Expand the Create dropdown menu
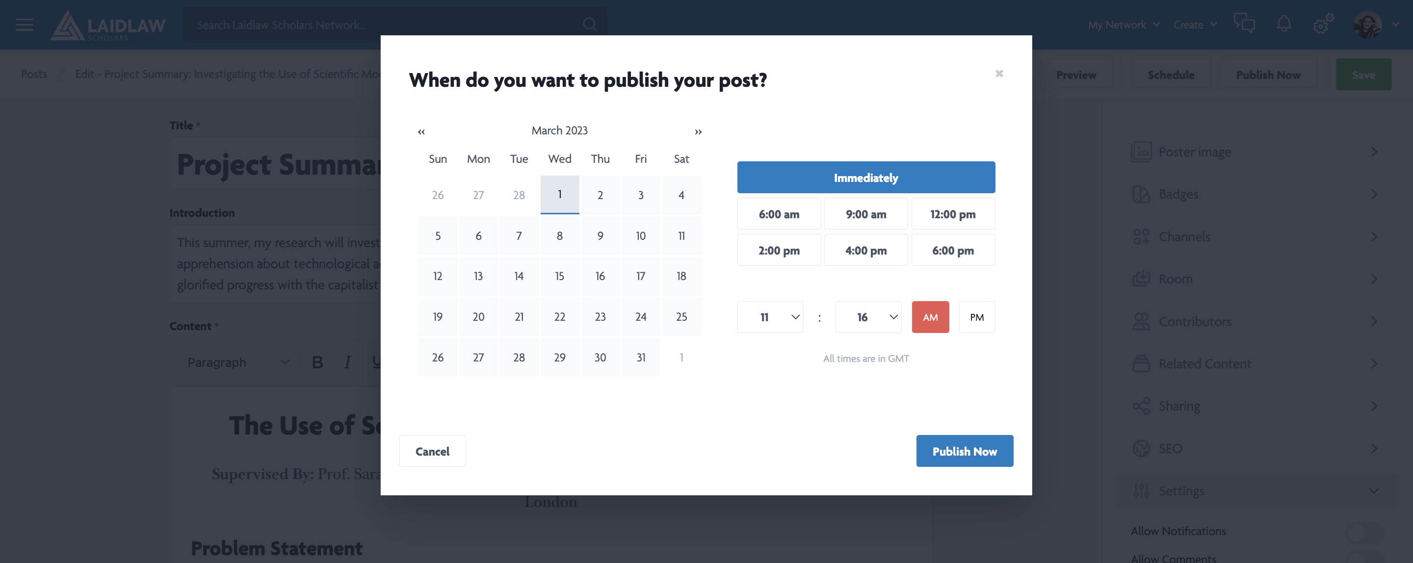 [x=1195, y=25]
